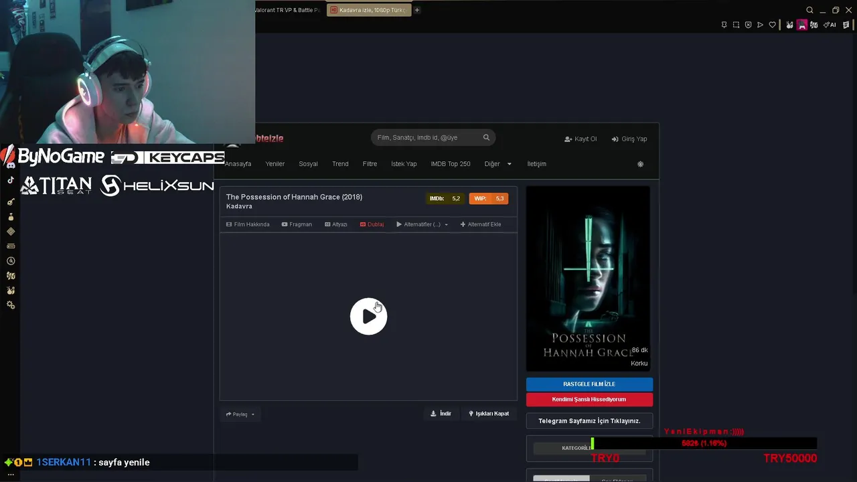Click the heart bookmarks icon in toolbar
This screenshot has height=482, width=857.
pyautogui.click(x=772, y=25)
